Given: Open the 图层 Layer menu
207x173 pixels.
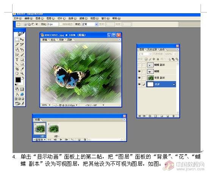Looking at the screenshot, I should pyautogui.click(x=50, y=19).
